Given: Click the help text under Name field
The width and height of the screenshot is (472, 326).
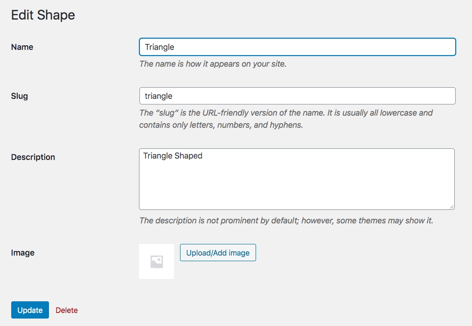Looking at the screenshot, I should [x=213, y=64].
